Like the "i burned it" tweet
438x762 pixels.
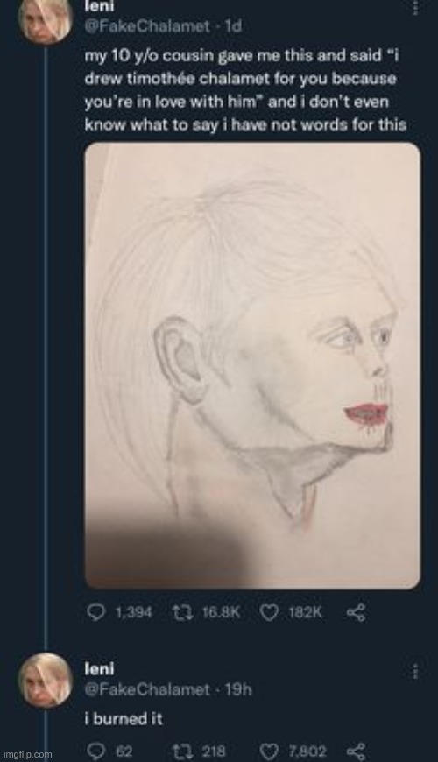[x=269, y=751]
